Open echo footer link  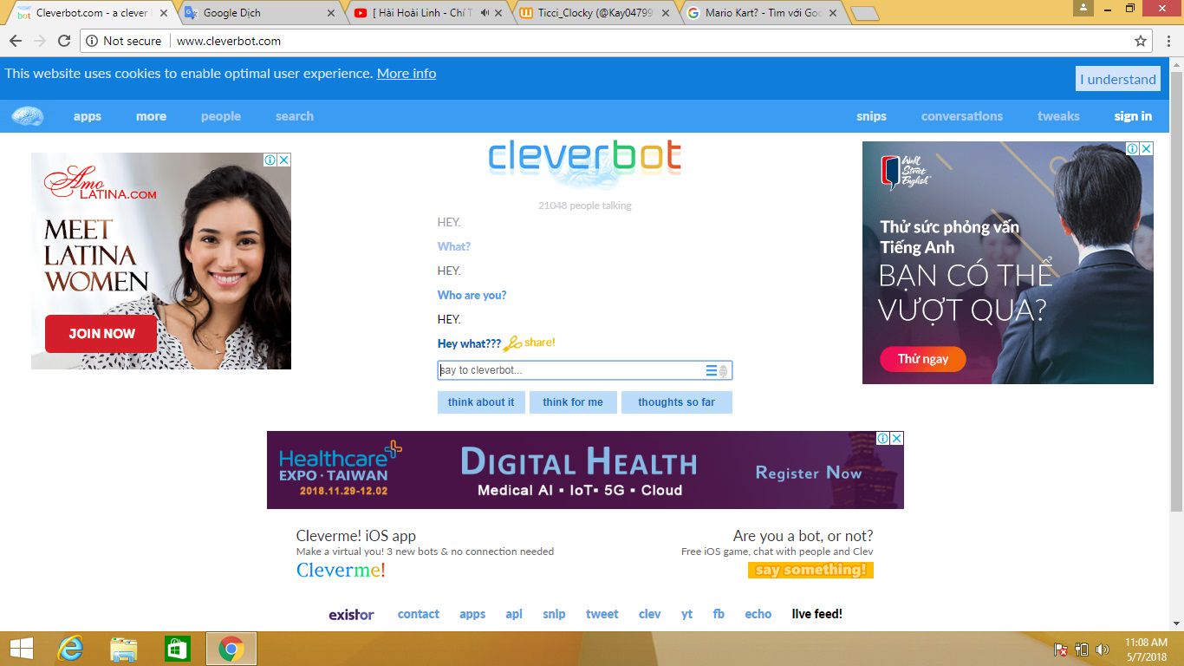click(x=758, y=614)
